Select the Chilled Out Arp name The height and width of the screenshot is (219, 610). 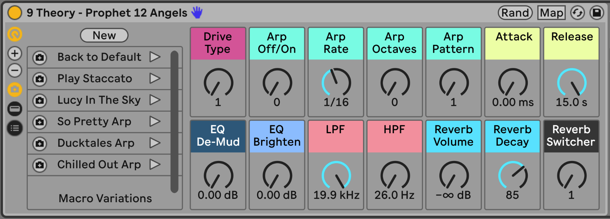(x=99, y=164)
